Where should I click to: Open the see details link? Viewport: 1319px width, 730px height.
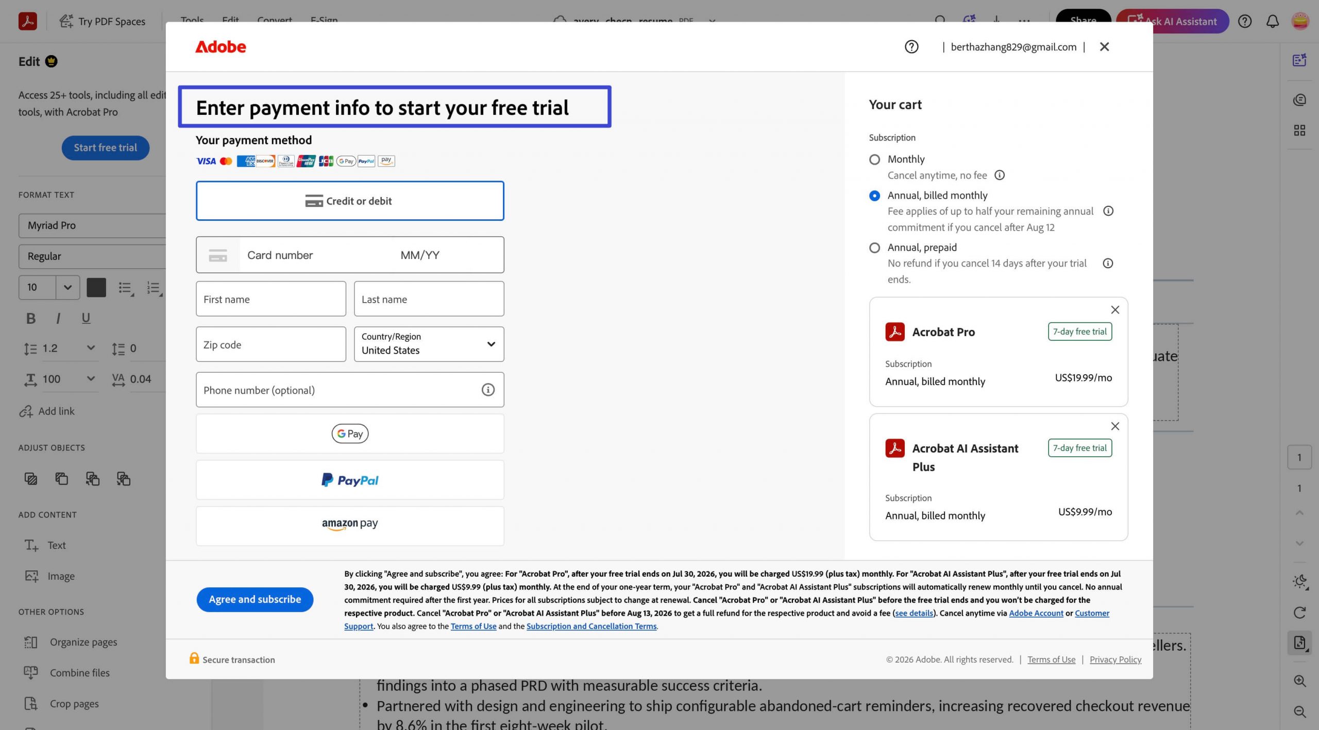(x=914, y=613)
